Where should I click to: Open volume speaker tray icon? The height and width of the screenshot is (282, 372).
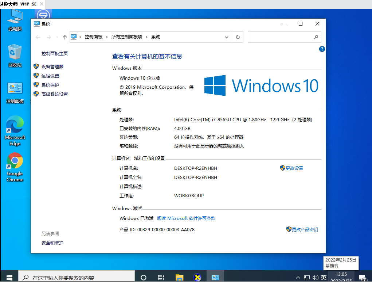pos(315,278)
